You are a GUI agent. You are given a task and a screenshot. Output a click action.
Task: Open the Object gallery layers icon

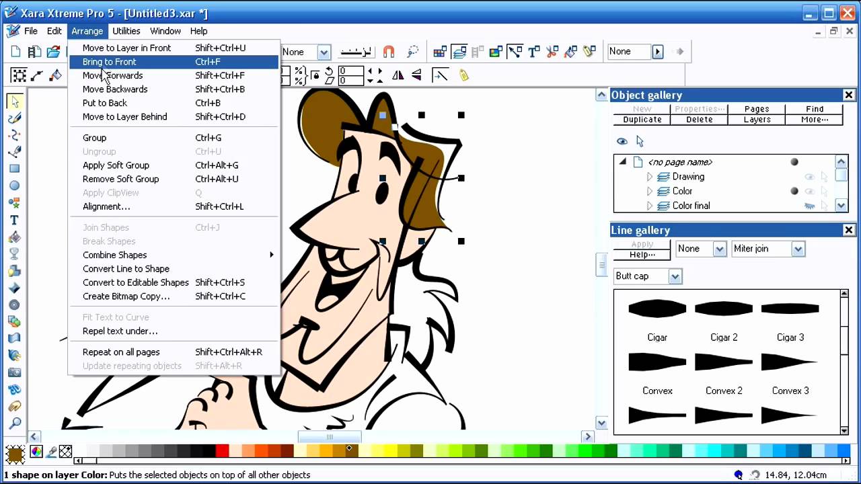pyautogui.click(x=459, y=52)
